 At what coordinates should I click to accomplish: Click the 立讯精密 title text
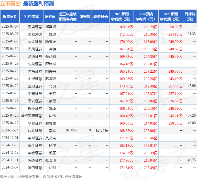[x=10, y=4]
